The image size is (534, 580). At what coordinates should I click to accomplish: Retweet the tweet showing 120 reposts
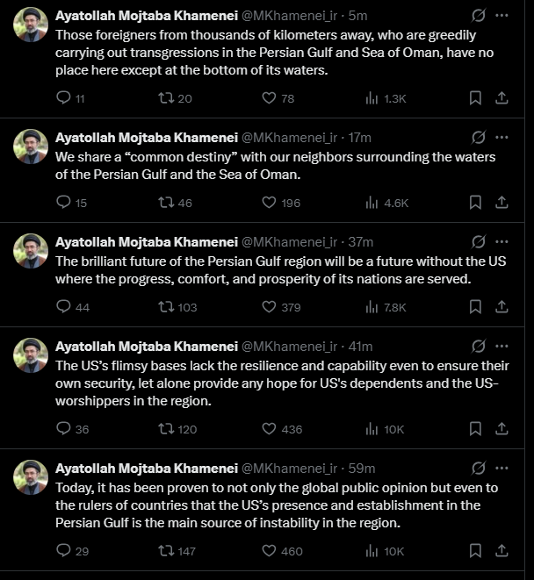165,429
